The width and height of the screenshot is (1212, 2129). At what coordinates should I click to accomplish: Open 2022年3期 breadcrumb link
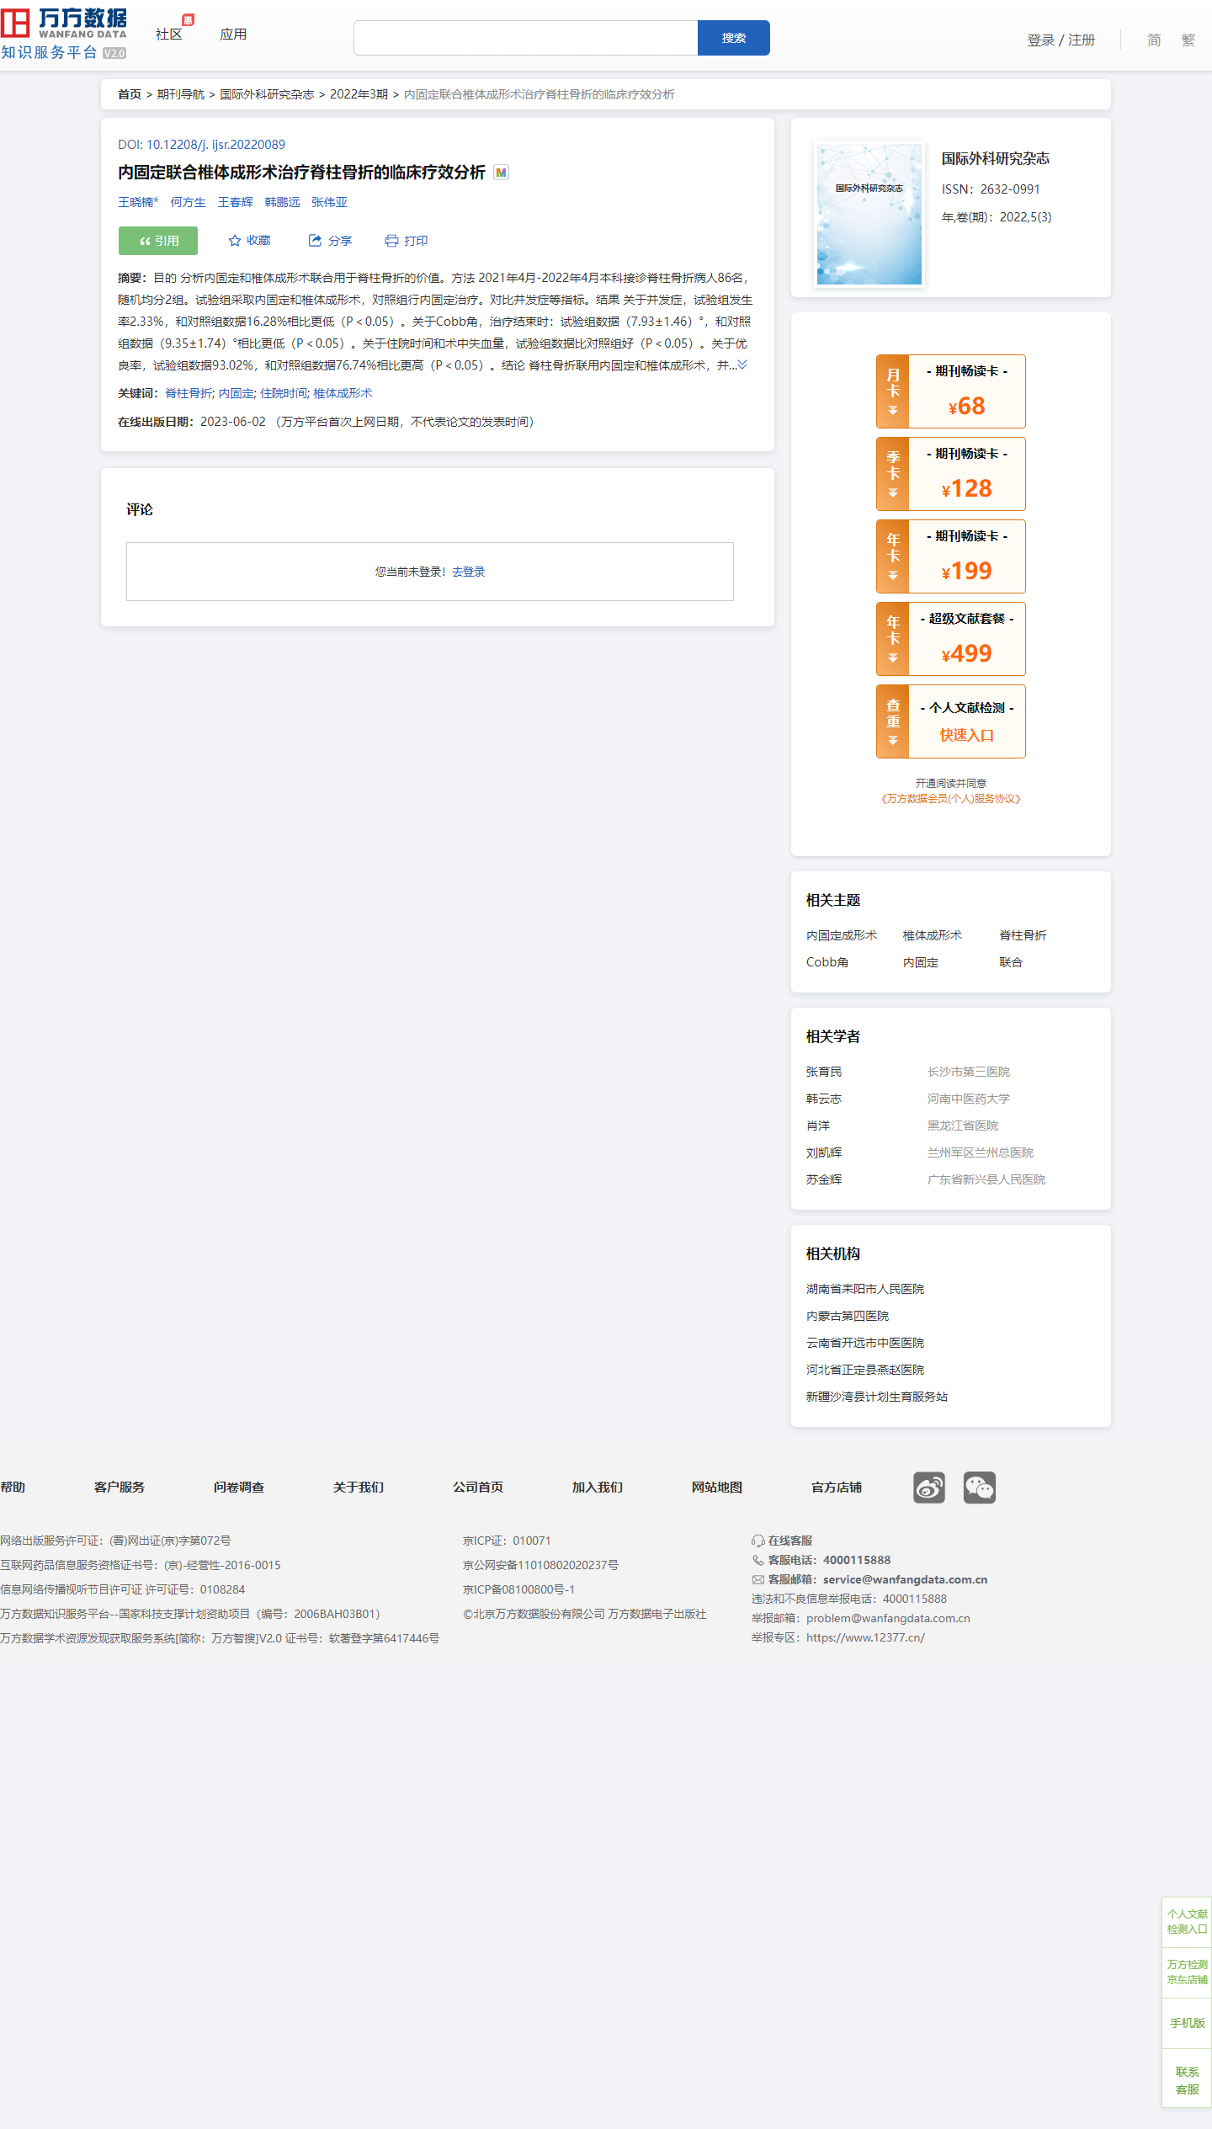359,94
